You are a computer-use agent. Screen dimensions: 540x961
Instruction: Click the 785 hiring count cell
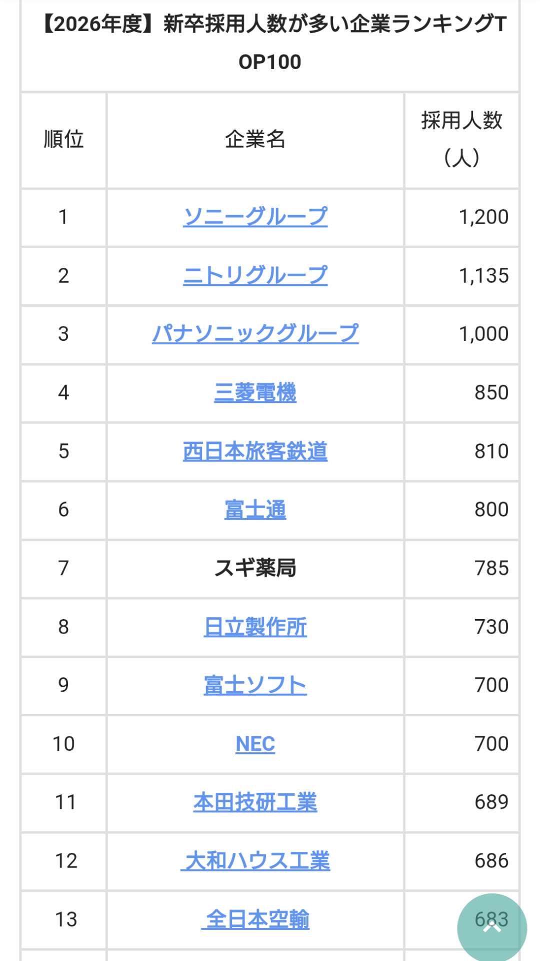491,568
